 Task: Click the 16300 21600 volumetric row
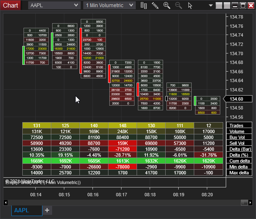tap(65, 48)
